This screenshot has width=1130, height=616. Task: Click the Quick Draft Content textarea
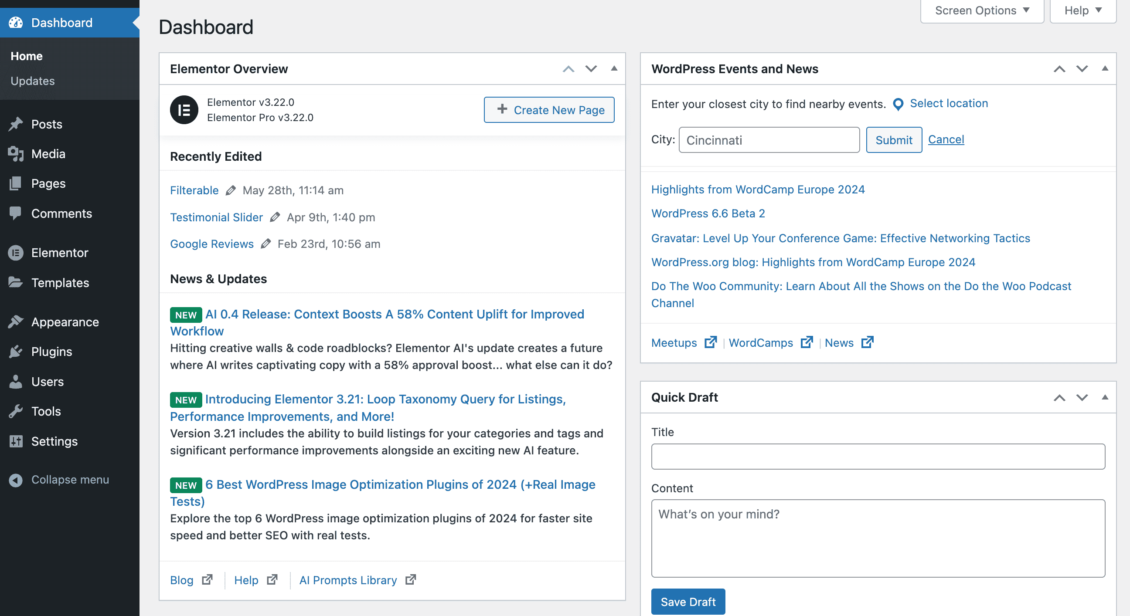[x=878, y=538]
